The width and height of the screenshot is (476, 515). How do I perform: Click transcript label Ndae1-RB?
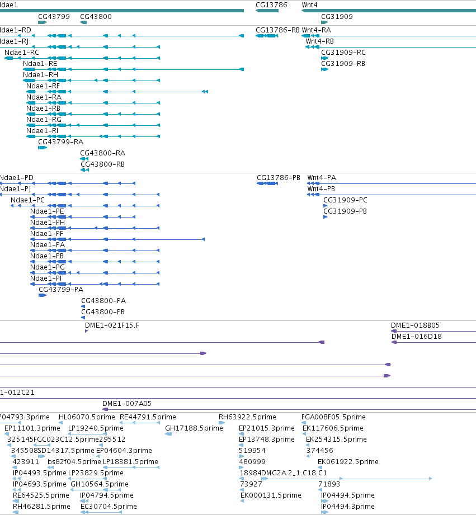(x=44, y=108)
